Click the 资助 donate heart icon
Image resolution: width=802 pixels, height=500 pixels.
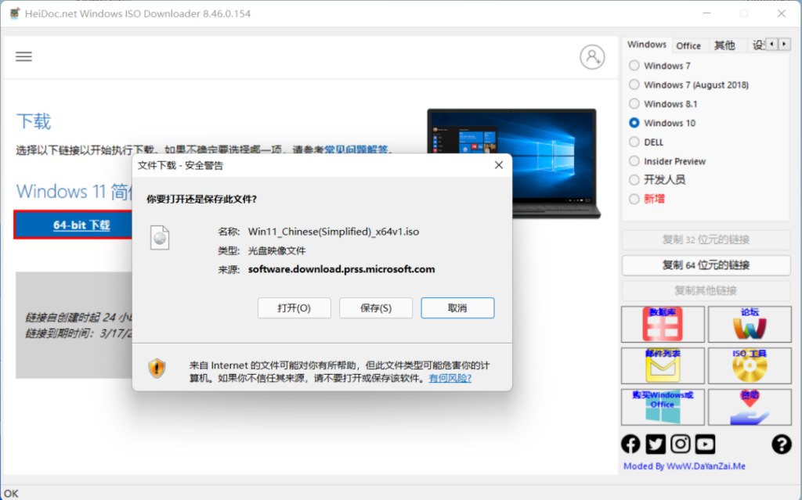[750, 406]
